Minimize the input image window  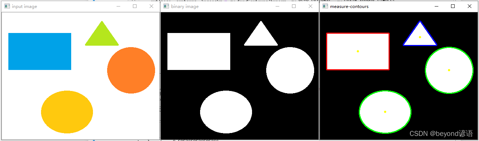point(118,7)
